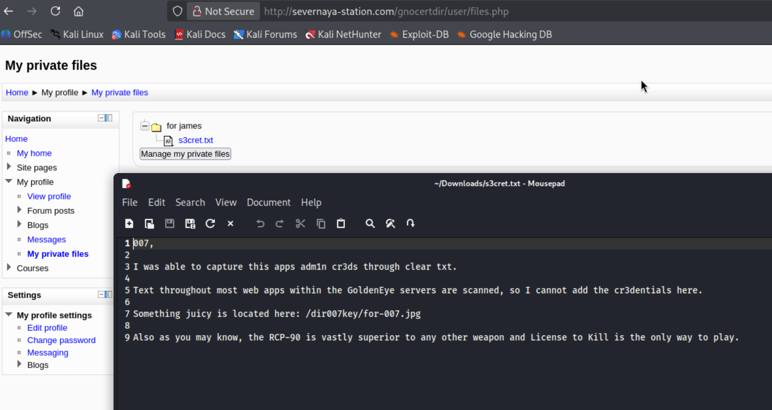Collapse the Settings block with minus icon
The height and width of the screenshot is (410, 772).
[101, 294]
